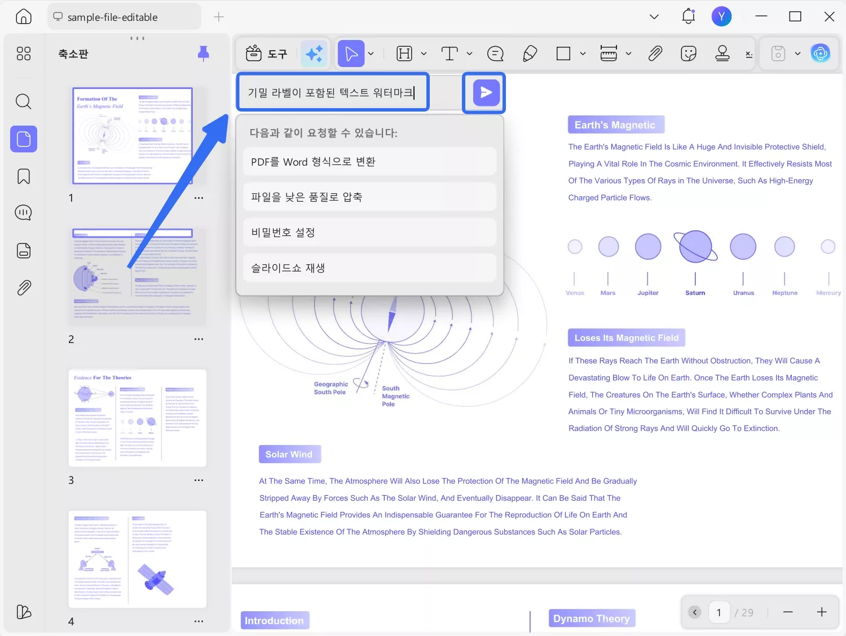Select the stamp tool
Viewport: 846px width, 636px height.
pos(722,54)
